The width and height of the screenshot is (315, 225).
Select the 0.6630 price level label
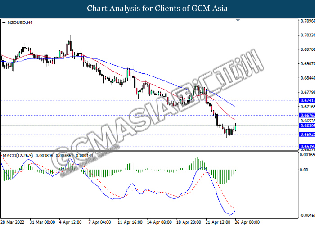click(307, 126)
